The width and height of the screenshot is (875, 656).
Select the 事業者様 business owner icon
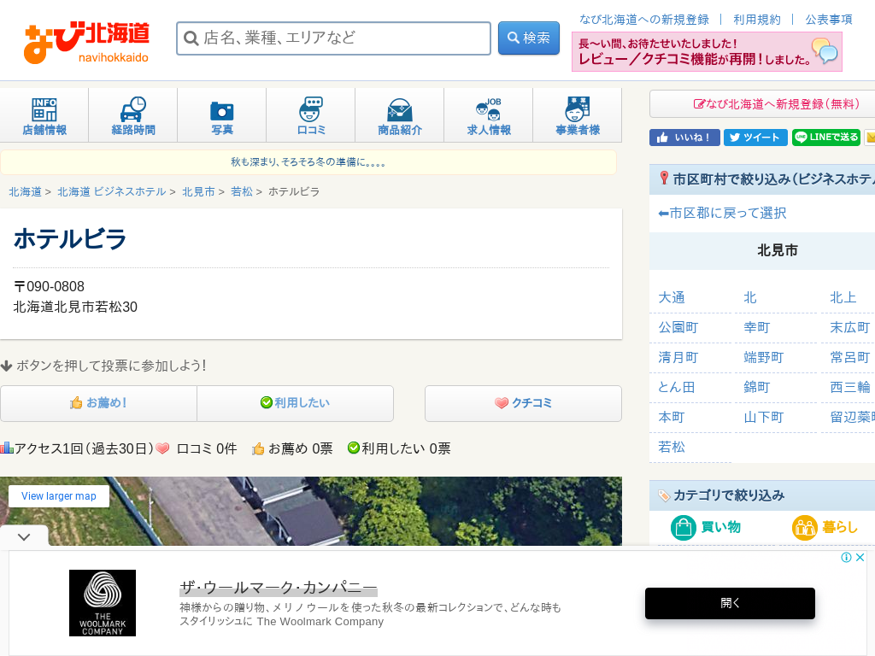point(578,115)
